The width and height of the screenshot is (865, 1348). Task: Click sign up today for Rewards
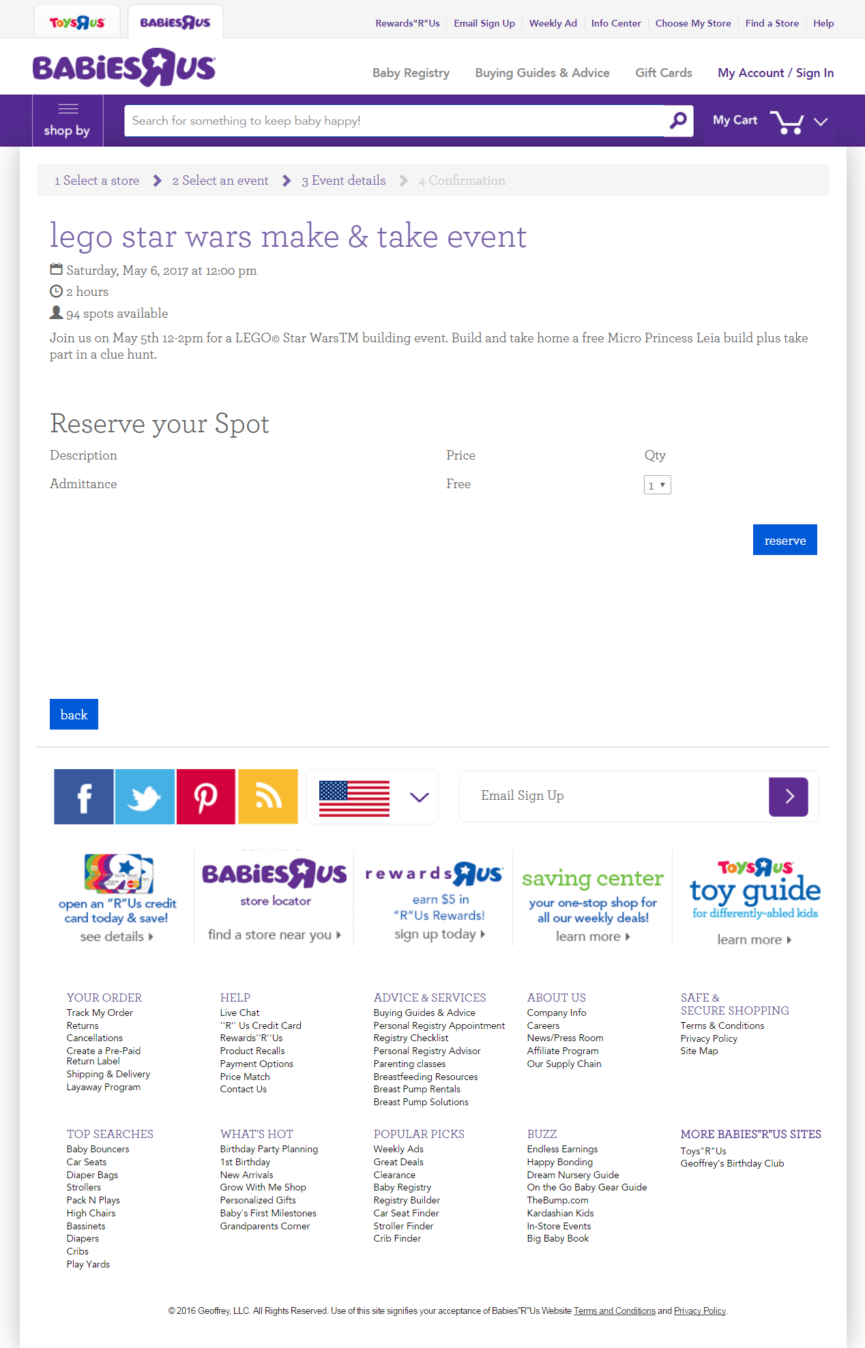(x=440, y=934)
